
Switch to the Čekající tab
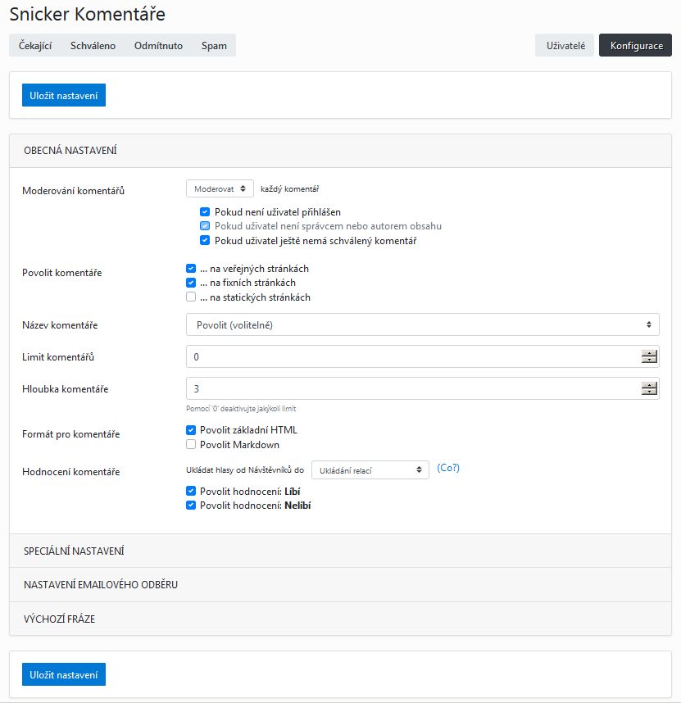pos(35,46)
